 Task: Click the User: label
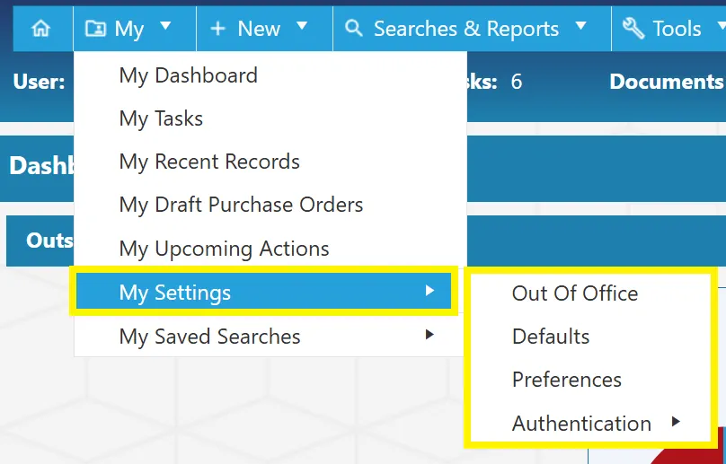(x=39, y=82)
